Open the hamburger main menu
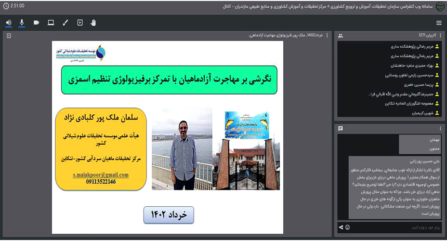The height and width of the screenshot is (241, 447). pos(439,23)
